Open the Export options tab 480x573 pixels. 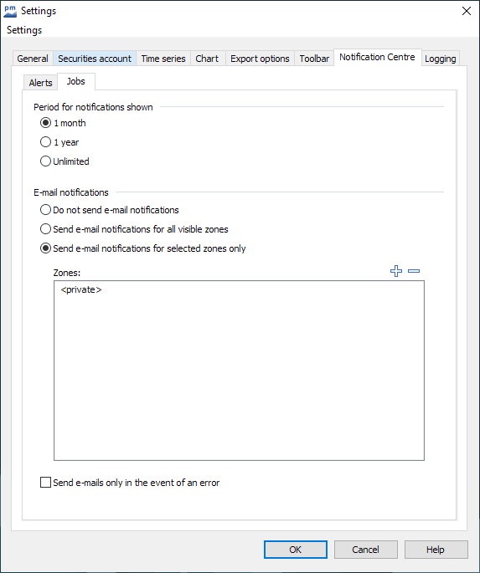pyautogui.click(x=260, y=59)
